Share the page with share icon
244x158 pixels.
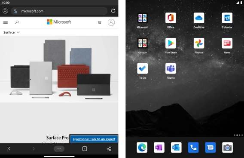pos(109,149)
